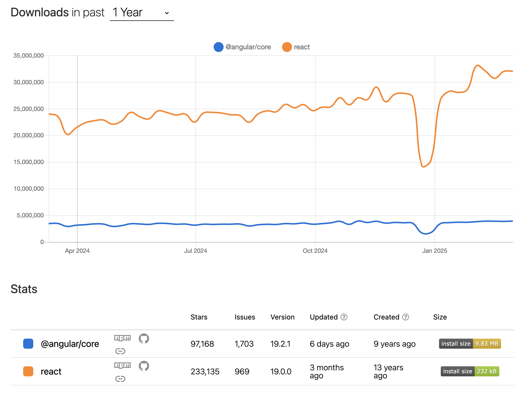Toggle @angular/core series in chart legend
530x400 pixels.
click(242, 47)
